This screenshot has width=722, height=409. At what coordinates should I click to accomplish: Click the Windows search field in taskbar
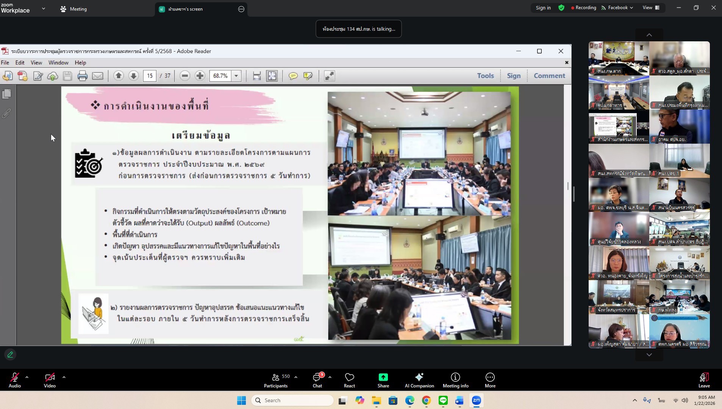[x=292, y=400]
